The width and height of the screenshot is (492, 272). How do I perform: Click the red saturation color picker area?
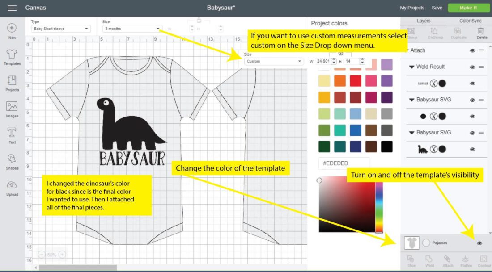click(347, 204)
